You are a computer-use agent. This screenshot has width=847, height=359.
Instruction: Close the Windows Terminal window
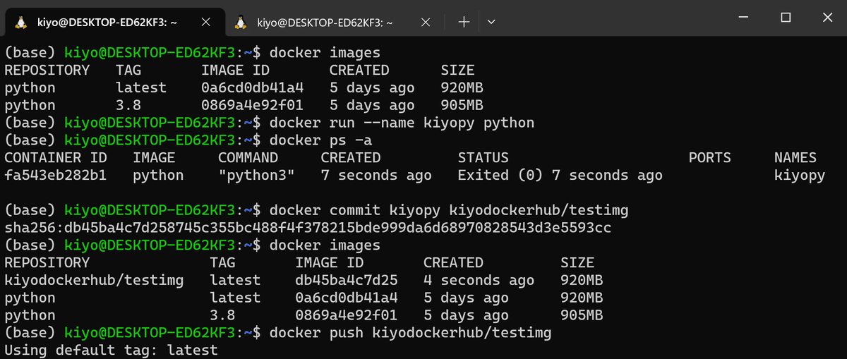click(x=827, y=18)
